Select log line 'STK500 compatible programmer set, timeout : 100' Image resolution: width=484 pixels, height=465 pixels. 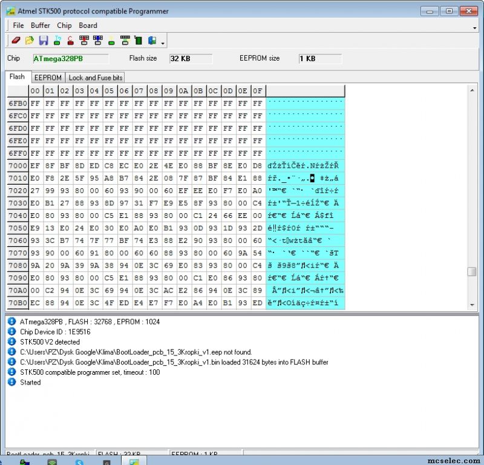(90, 372)
